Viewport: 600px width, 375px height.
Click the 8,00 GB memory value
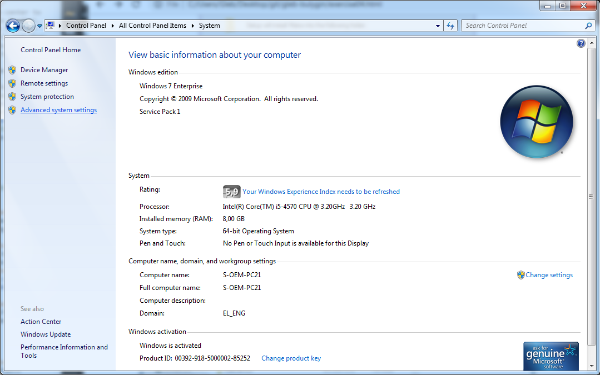tap(234, 219)
